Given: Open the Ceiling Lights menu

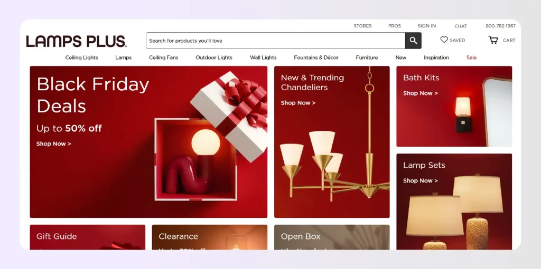Looking at the screenshot, I should (81, 57).
